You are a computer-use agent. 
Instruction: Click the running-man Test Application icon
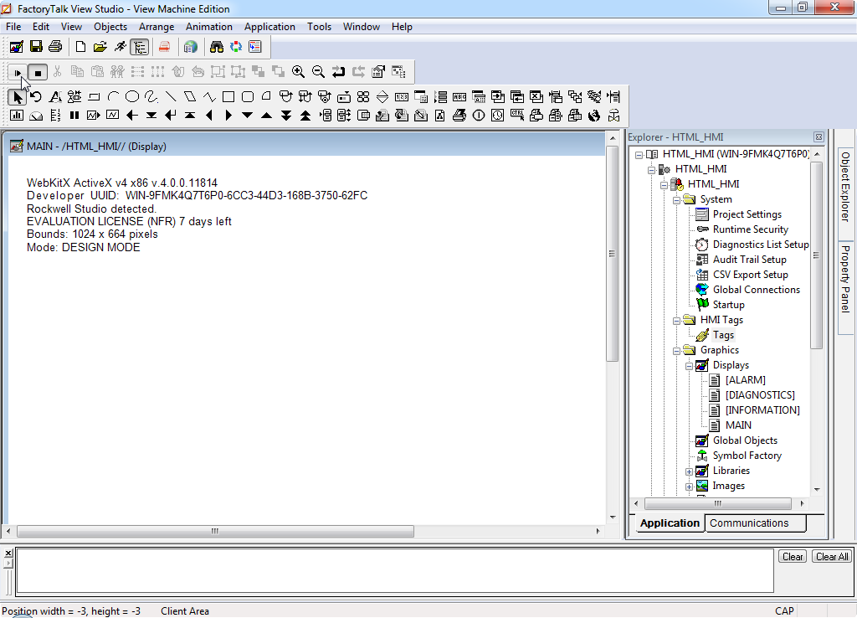coord(120,47)
